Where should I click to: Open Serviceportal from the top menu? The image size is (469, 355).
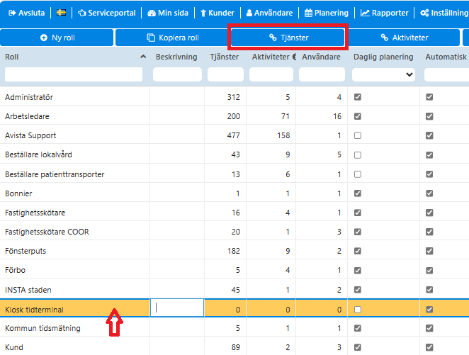(106, 13)
